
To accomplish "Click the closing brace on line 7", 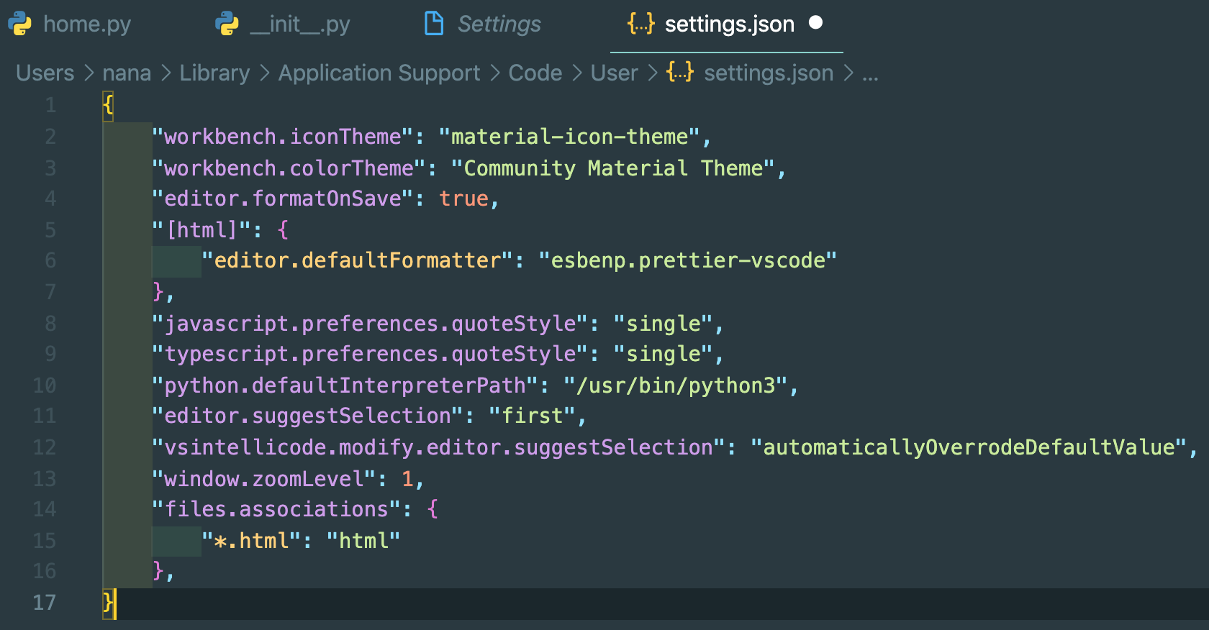I will [x=158, y=292].
